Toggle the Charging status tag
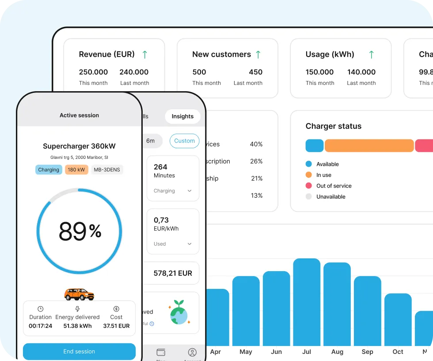 pyautogui.click(x=49, y=169)
